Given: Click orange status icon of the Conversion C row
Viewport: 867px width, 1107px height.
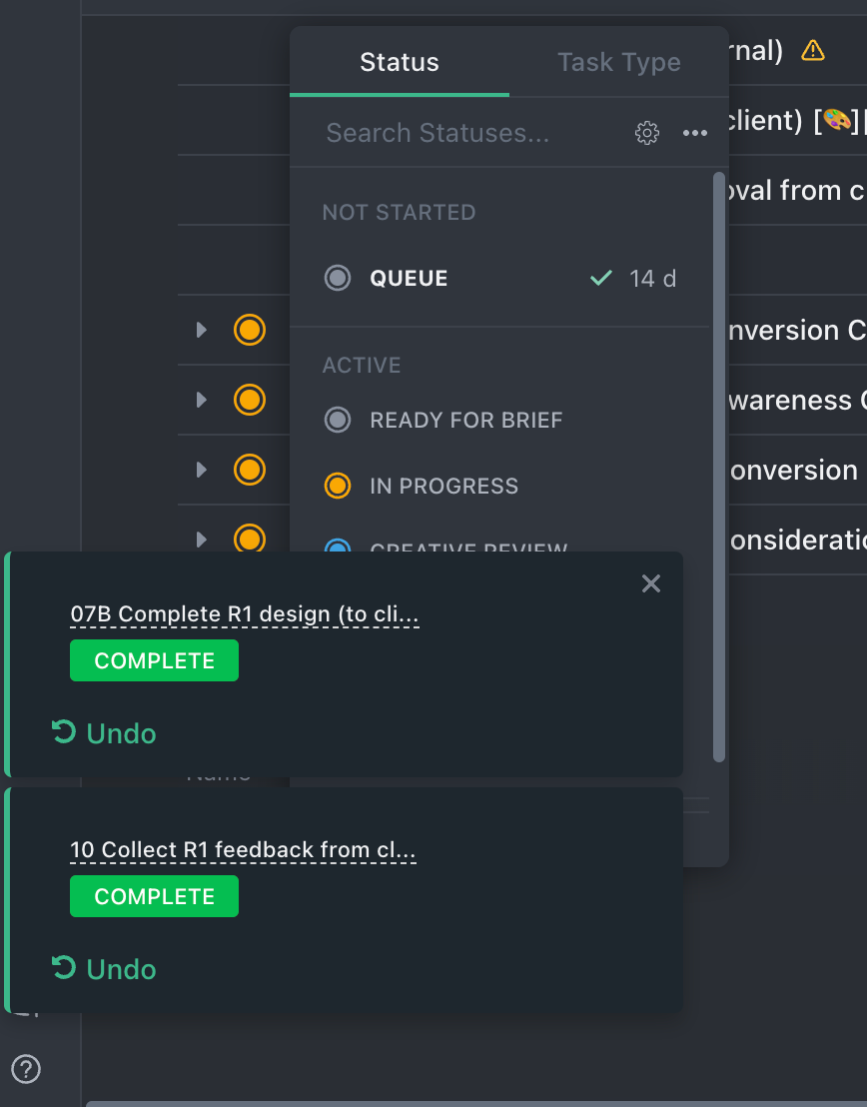Looking at the screenshot, I should (250, 330).
